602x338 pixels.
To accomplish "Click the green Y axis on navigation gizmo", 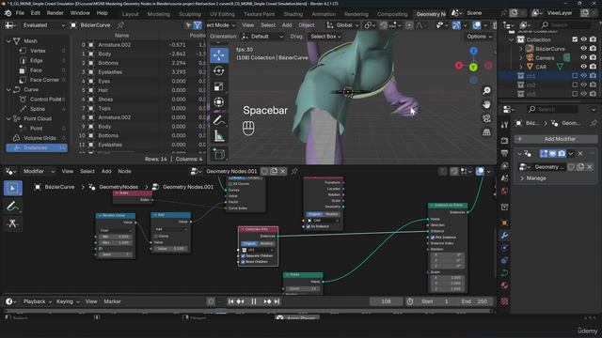I will [x=473, y=67].
